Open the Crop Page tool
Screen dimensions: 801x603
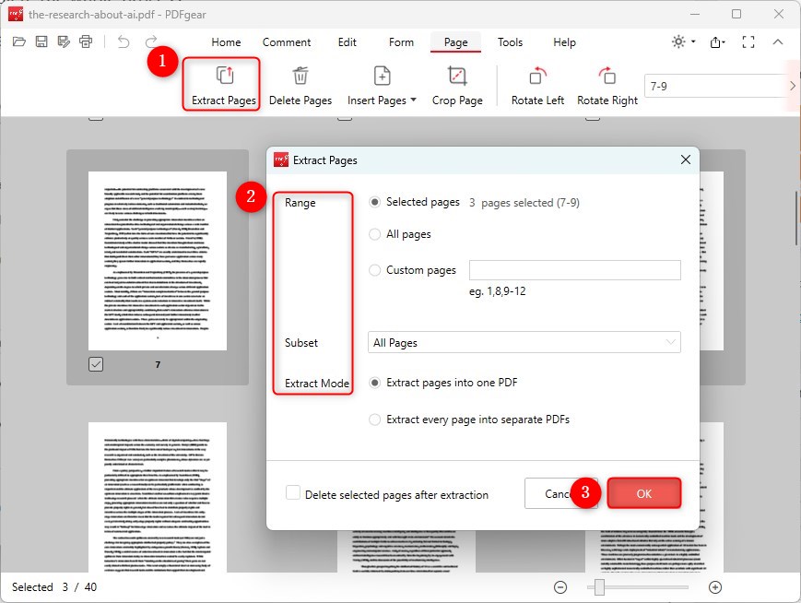pos(457,83)
